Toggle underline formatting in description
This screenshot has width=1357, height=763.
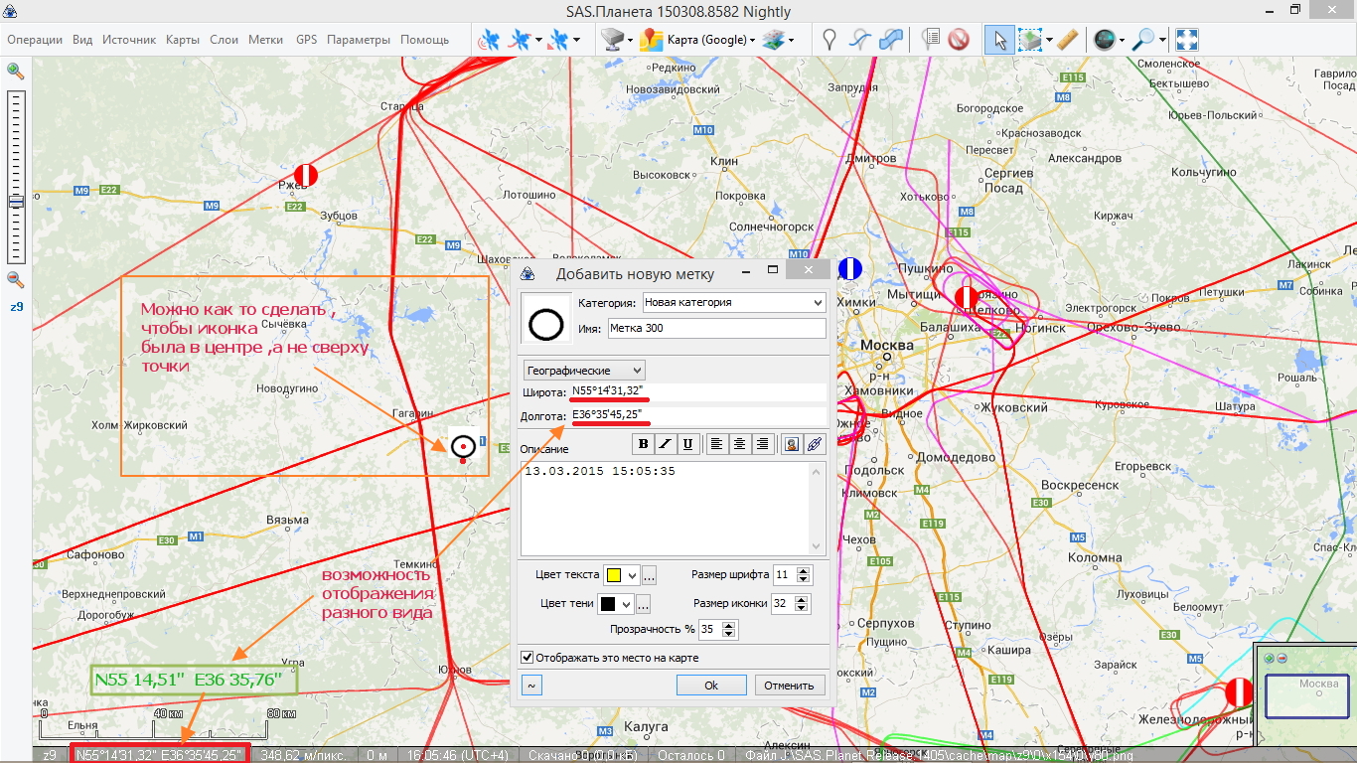coord(687,444)
